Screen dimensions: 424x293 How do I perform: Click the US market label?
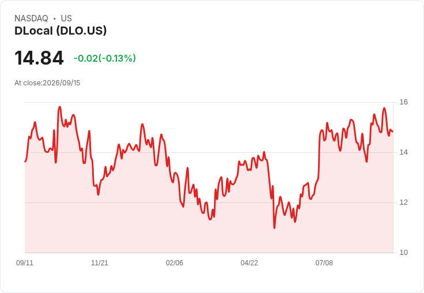66,18
